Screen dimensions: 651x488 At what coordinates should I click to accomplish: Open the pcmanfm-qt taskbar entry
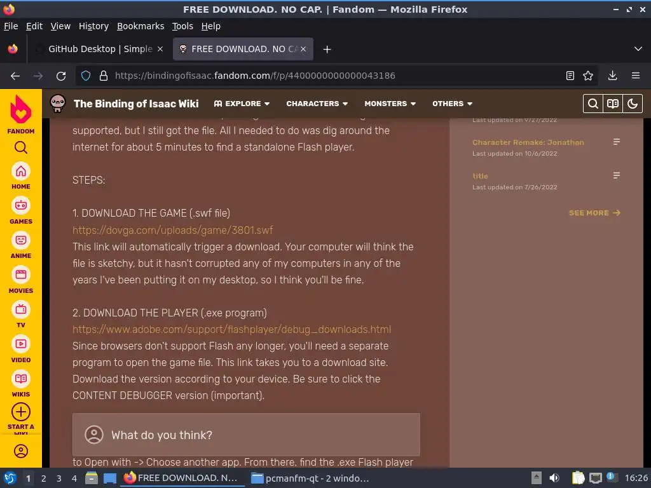click(310, 478)
